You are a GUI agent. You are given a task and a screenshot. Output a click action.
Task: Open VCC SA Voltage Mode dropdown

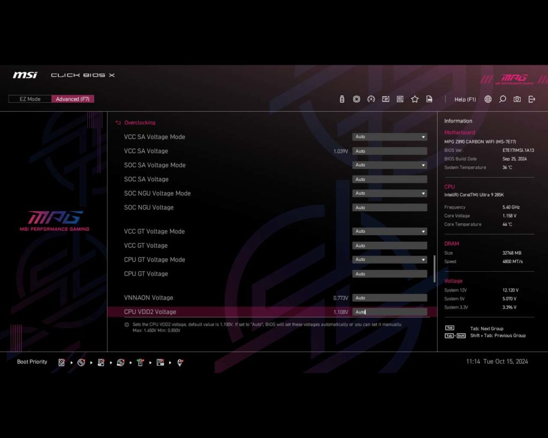390,137
